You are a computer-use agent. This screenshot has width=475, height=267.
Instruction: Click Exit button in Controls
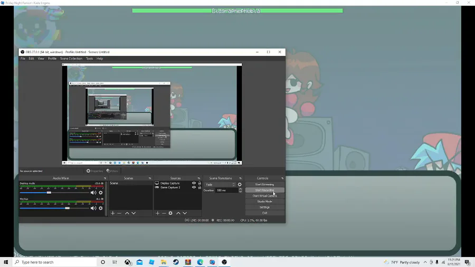point(265,213)
